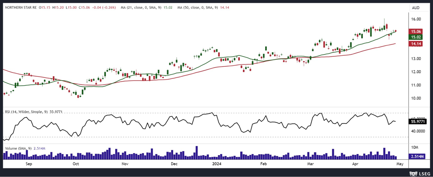The width and height of the screenshot is (433, 177).
Task: Select the low value L15.00
Action: [x=71, y=8]
